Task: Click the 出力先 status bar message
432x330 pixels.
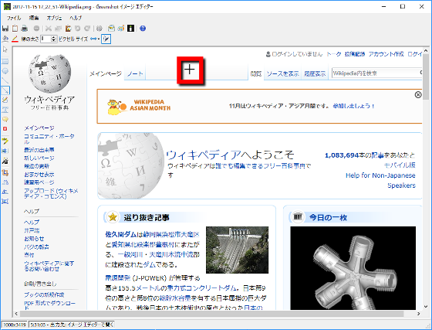Action: (x=71, y=325)
